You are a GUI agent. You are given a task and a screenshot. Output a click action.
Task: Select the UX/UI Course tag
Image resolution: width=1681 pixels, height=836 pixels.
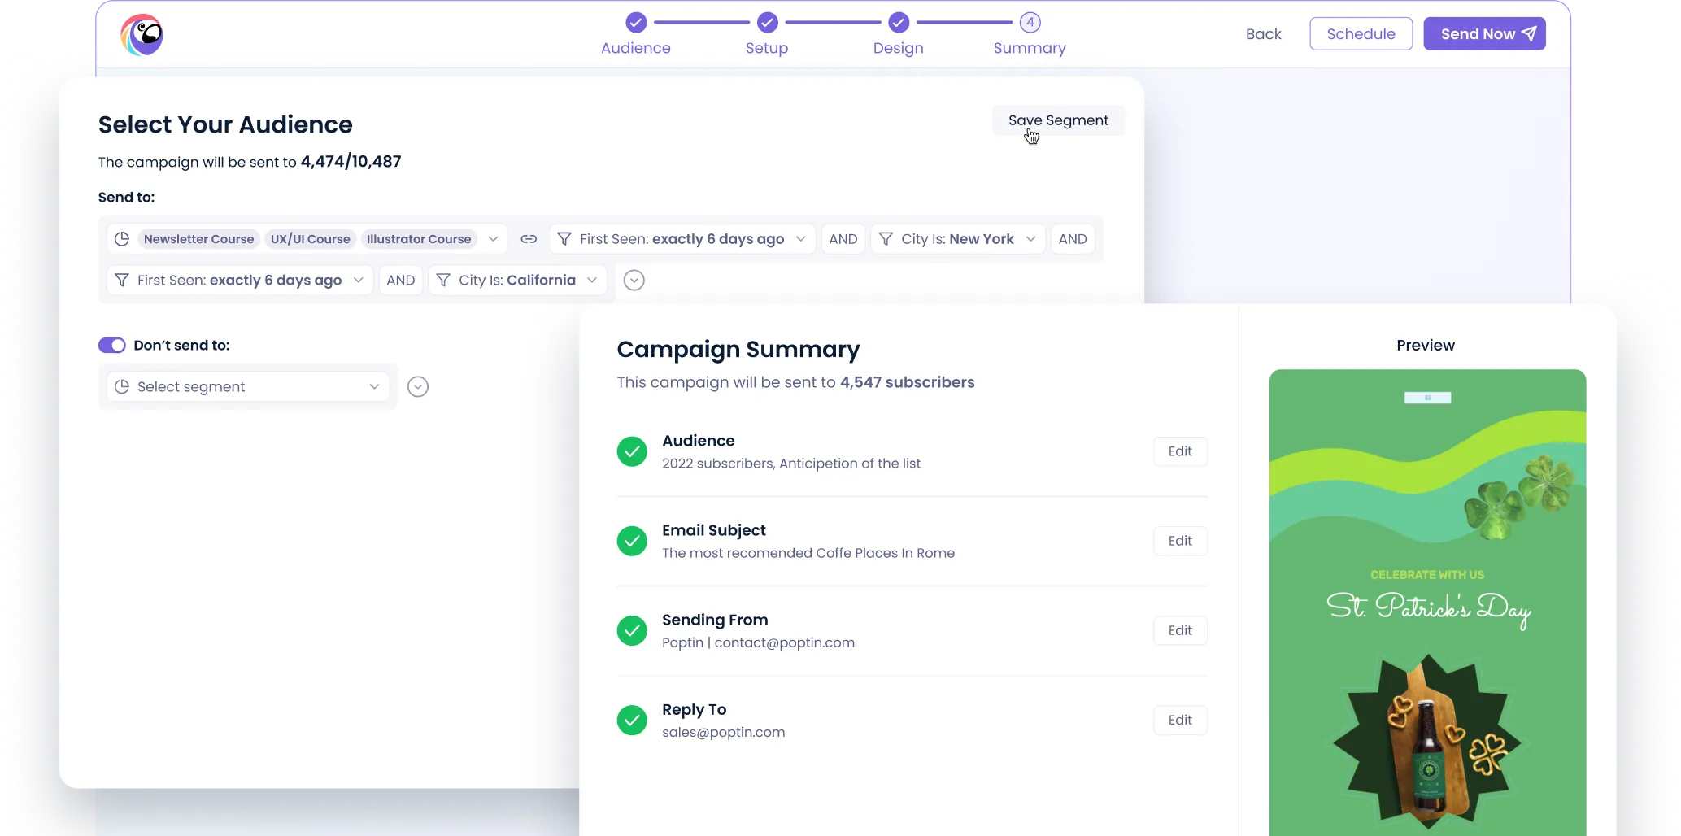[311, 239]
